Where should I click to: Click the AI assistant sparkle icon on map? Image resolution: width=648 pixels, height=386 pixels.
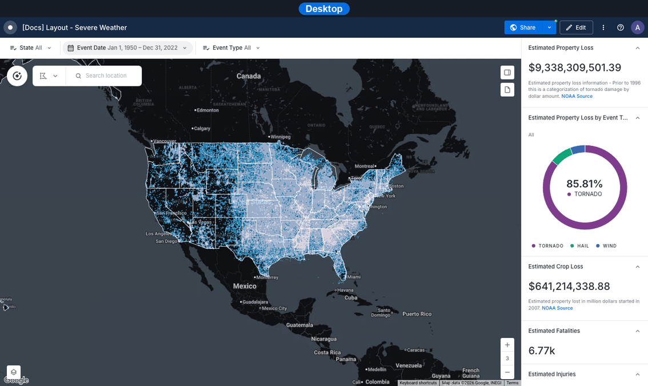click(x=17, y=75)
